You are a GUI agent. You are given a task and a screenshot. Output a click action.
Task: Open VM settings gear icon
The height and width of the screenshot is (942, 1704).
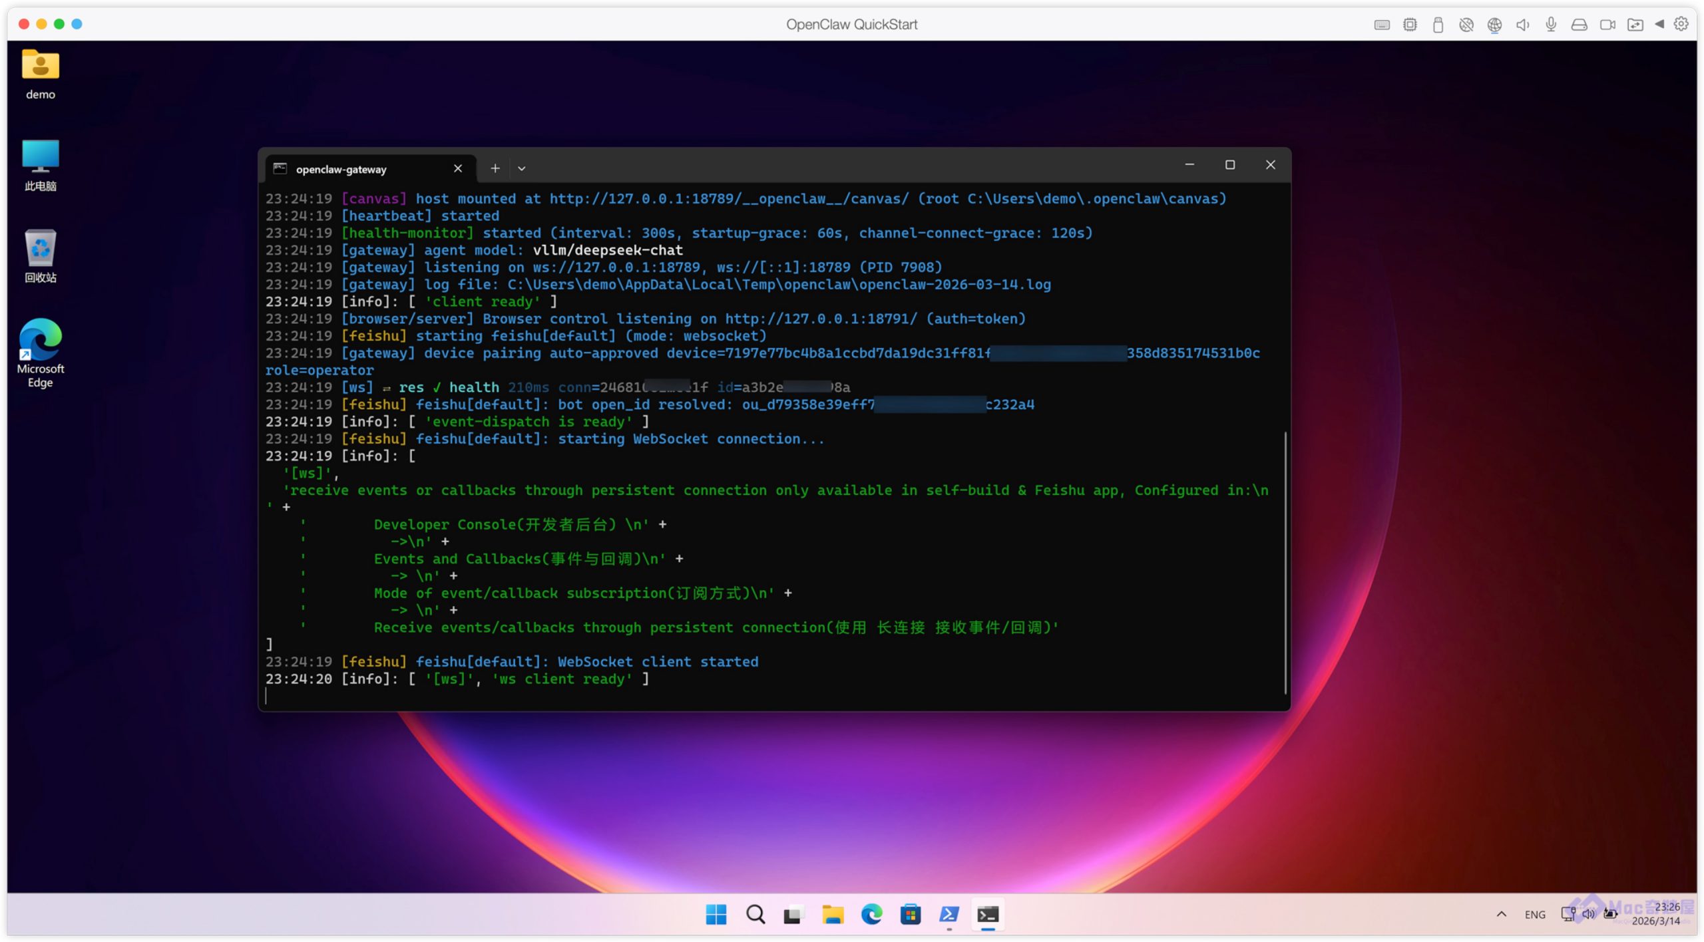pyautogui.click(x=1681, y=24)
